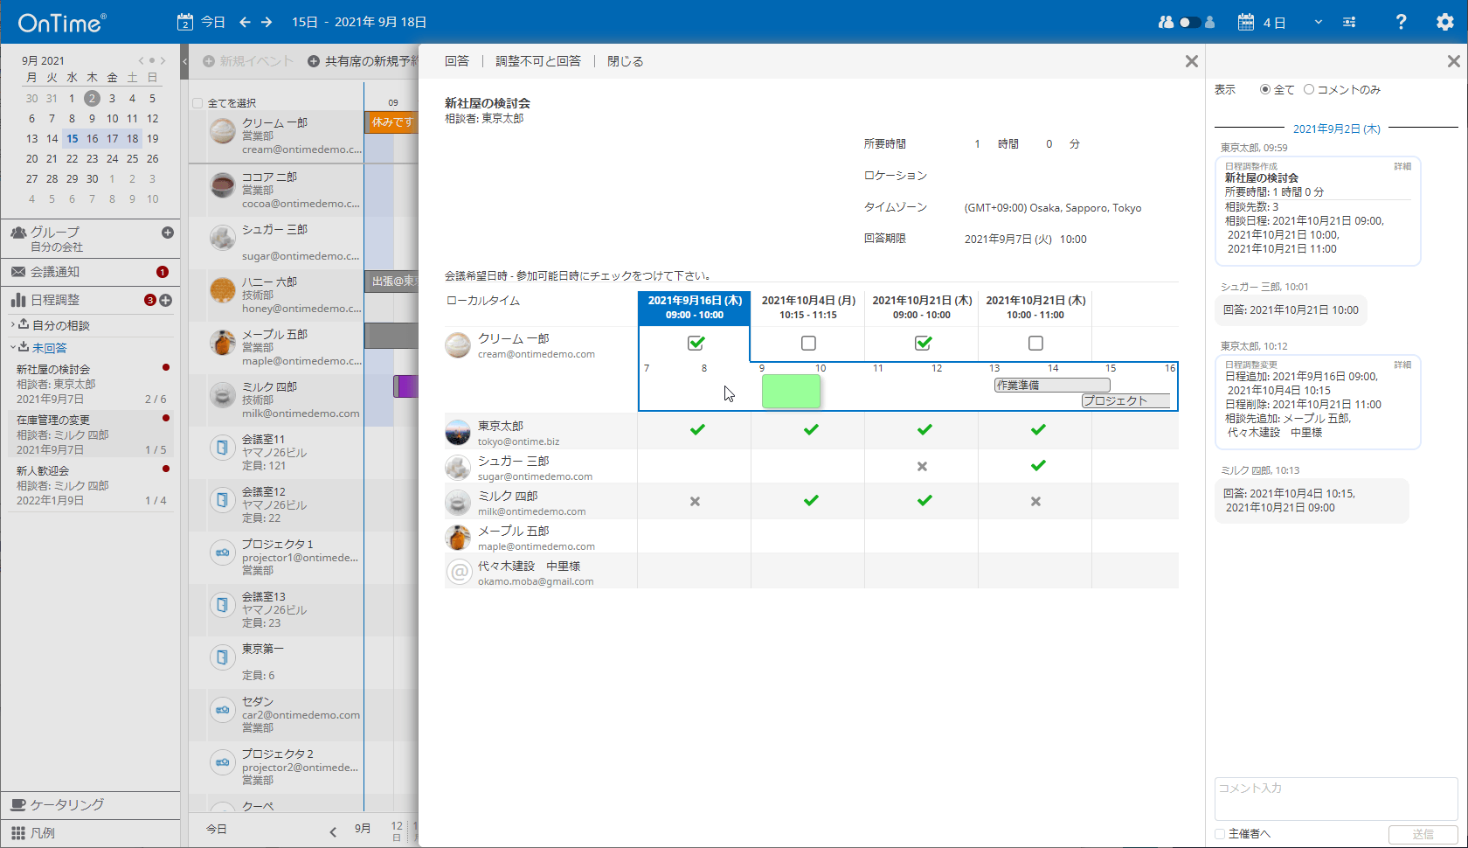Uncheck the 2021年9月16日 availability checkbox
The image size is (1468, 848).
(x=696, y=344)
